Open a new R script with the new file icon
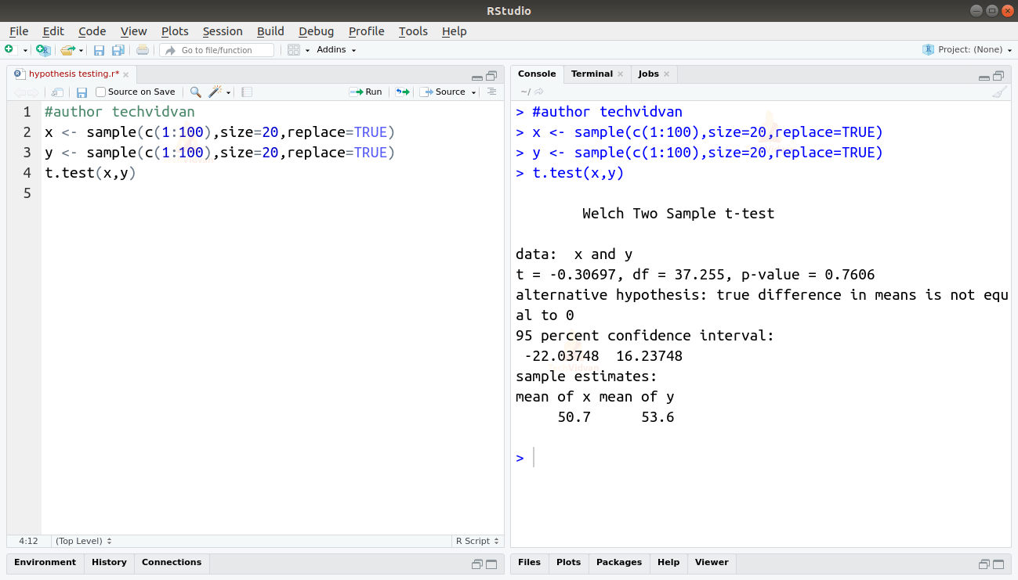This screenshot has width=1018, height=580. tap(10, 49)
